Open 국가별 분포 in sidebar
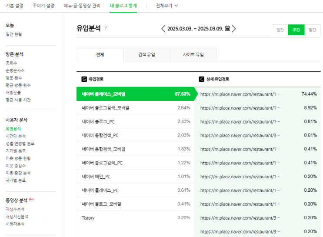Screen dimensions: 323x237 click(x=16, y=180)
